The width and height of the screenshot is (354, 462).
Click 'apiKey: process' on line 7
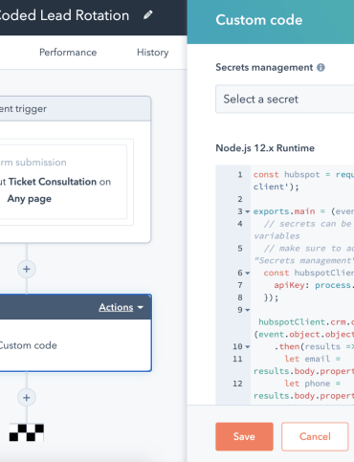(312, 285)
